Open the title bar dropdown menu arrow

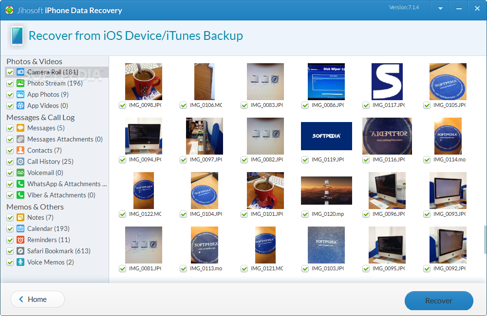tap(440, 8)
